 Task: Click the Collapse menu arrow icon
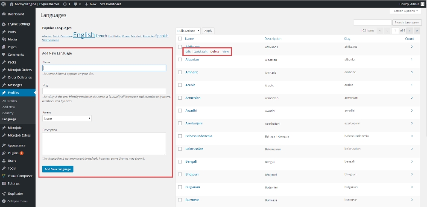click(4, 201)
